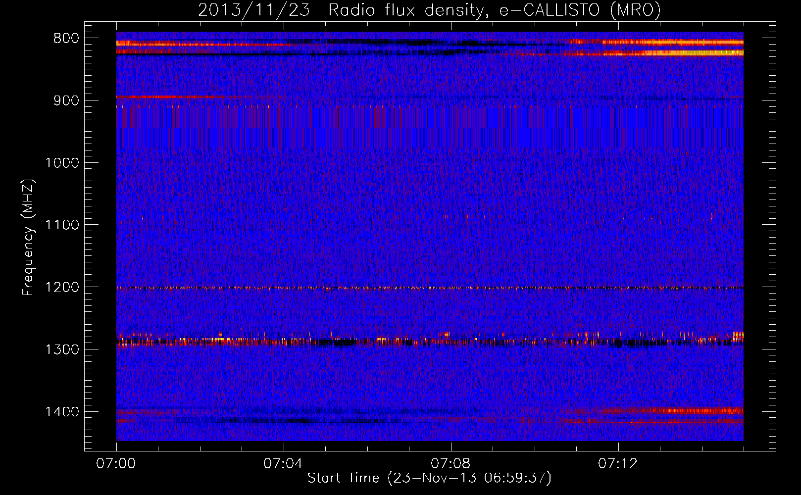
Task: Click the 1400 frequency tick label
Action: tap(62, 412)
